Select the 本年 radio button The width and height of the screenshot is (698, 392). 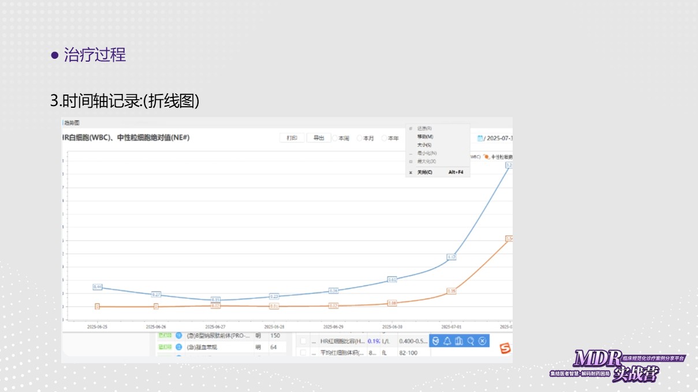click(x=385, y=138)
